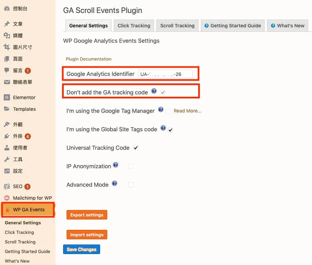Viewport: 312px width, 265px height.
Task: Open the Getting Started Guide tab
Action: click(x=232, y=26)
